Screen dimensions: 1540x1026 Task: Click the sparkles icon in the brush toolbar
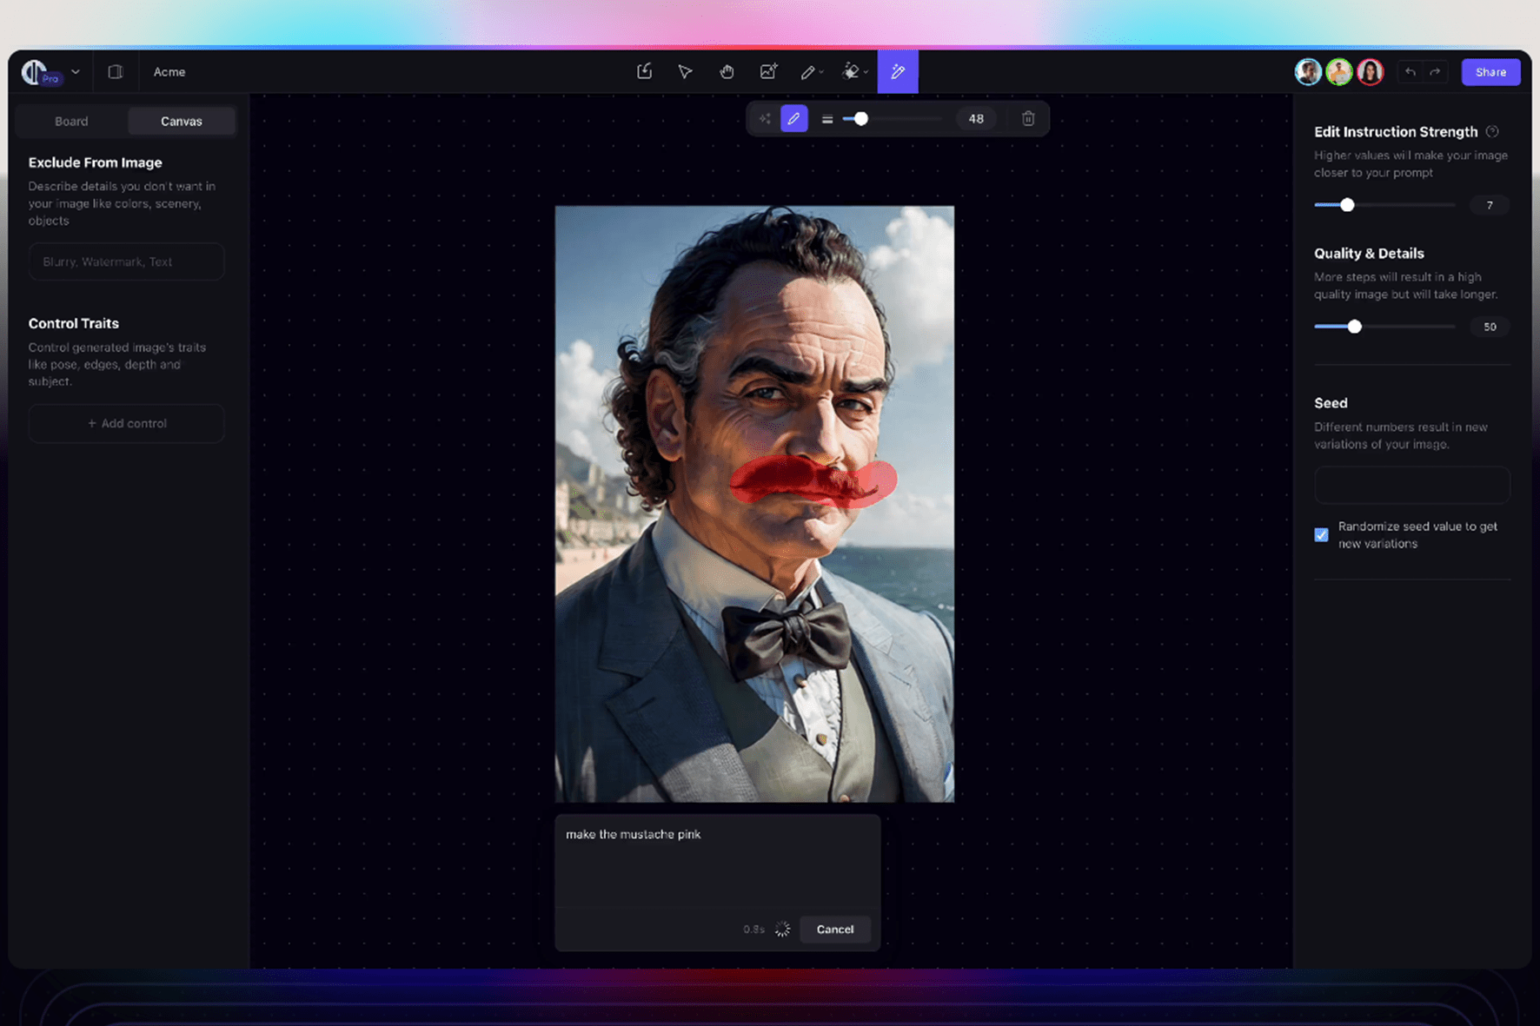[766, 118]
